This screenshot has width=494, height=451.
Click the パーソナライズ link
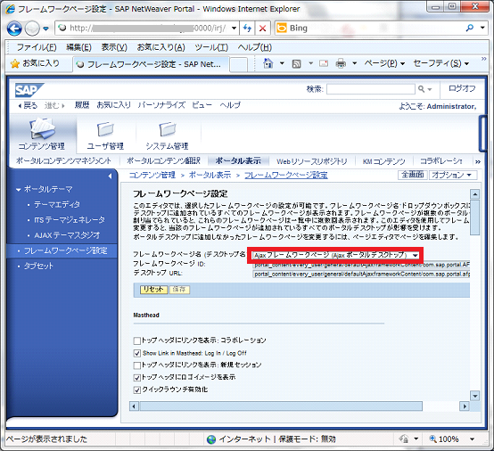161,105
